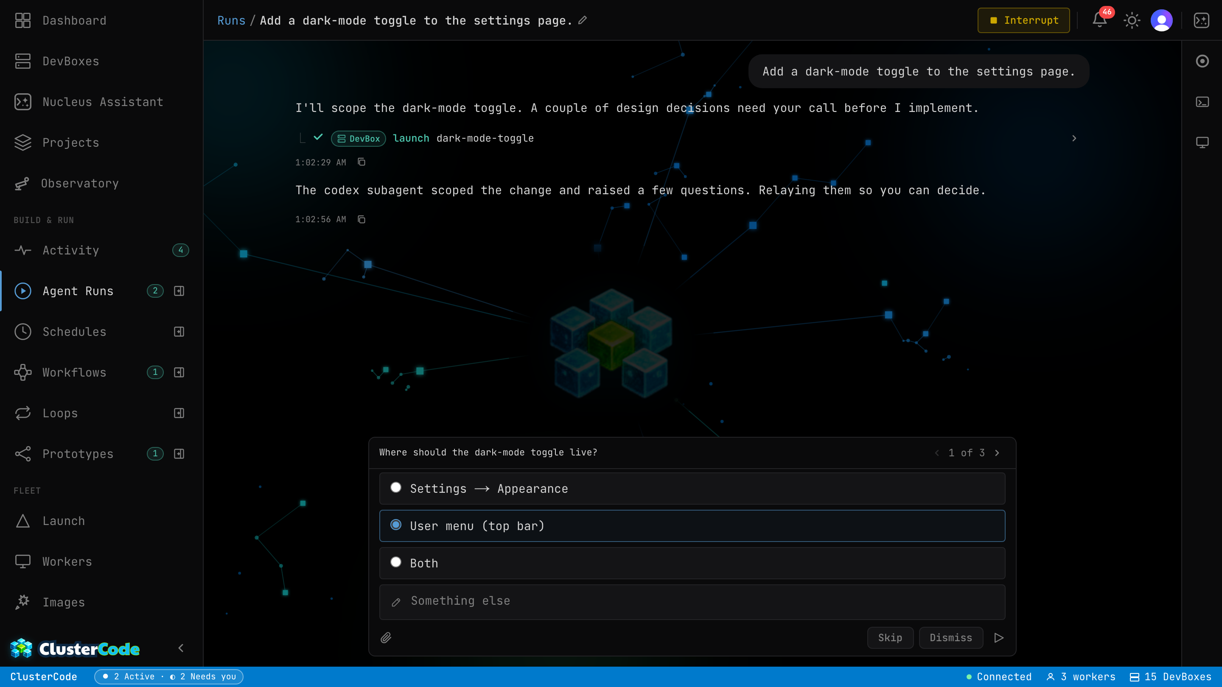Image resolution: width=1222 pixels, height=687 pixels.
Task: Copy the 1:02:56 AM message
Action: coord(362,220)
